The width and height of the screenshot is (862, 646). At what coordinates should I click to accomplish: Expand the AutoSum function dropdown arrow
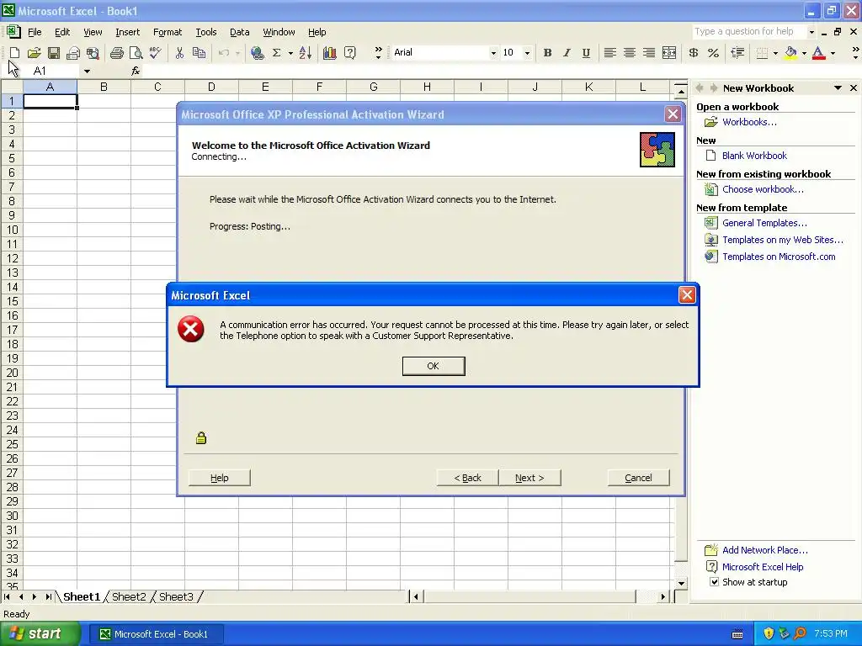(x=290, y=53)
